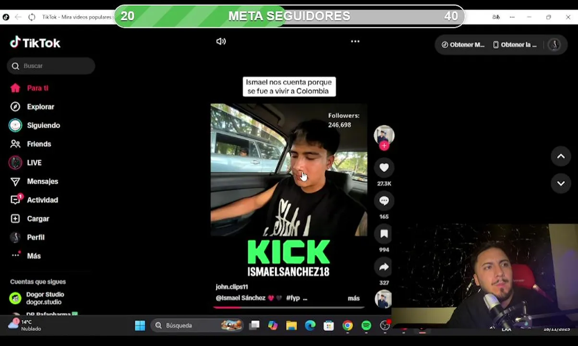Click the #fyp hashtag

[293, 298]
